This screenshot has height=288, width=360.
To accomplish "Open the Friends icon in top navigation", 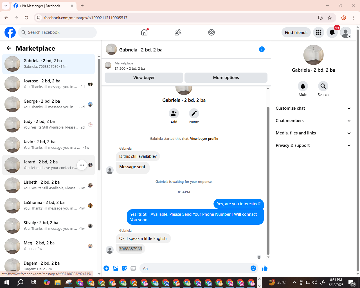I will (178, 32).
